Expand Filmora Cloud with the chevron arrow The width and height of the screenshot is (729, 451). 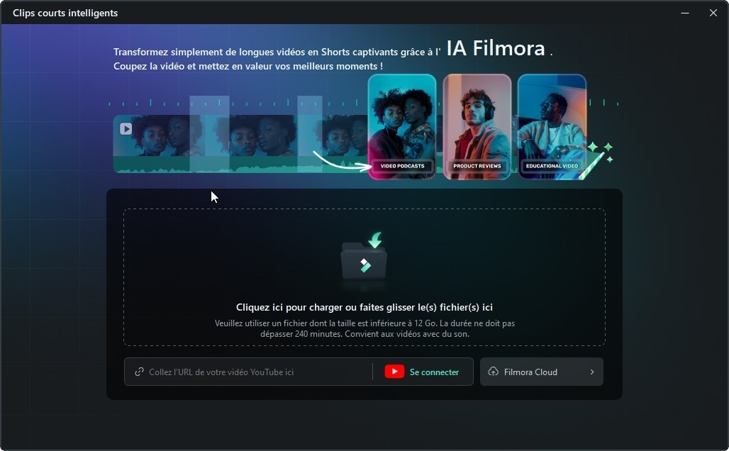coord(592,372)
